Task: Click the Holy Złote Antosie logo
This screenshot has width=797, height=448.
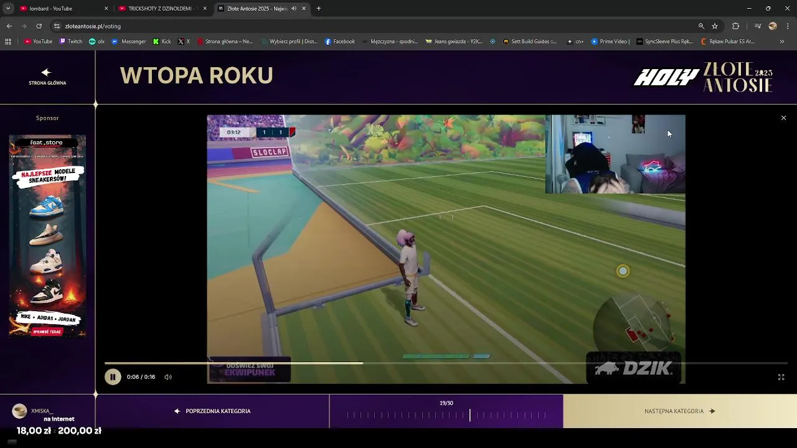Action: click(x=704, y=77)
